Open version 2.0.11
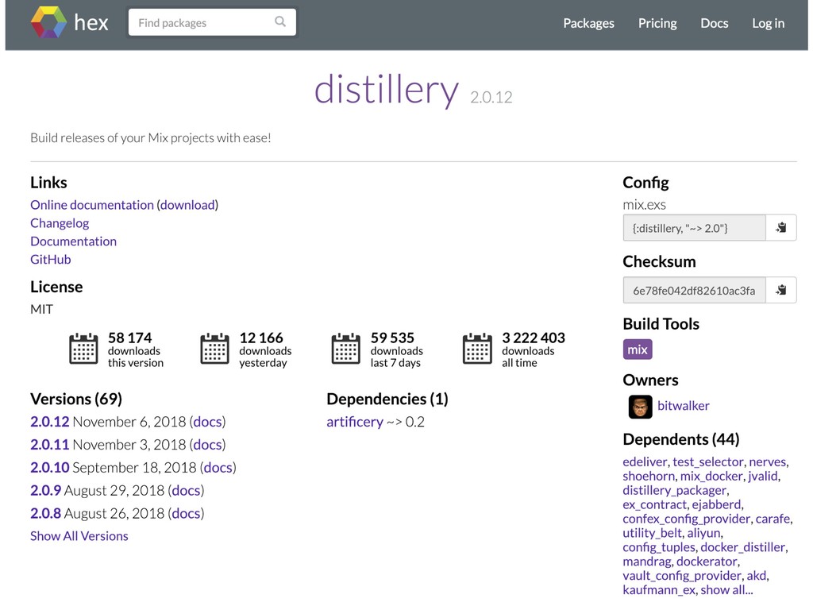Viewport: 813px width, 610px height. tap(49, 445)
